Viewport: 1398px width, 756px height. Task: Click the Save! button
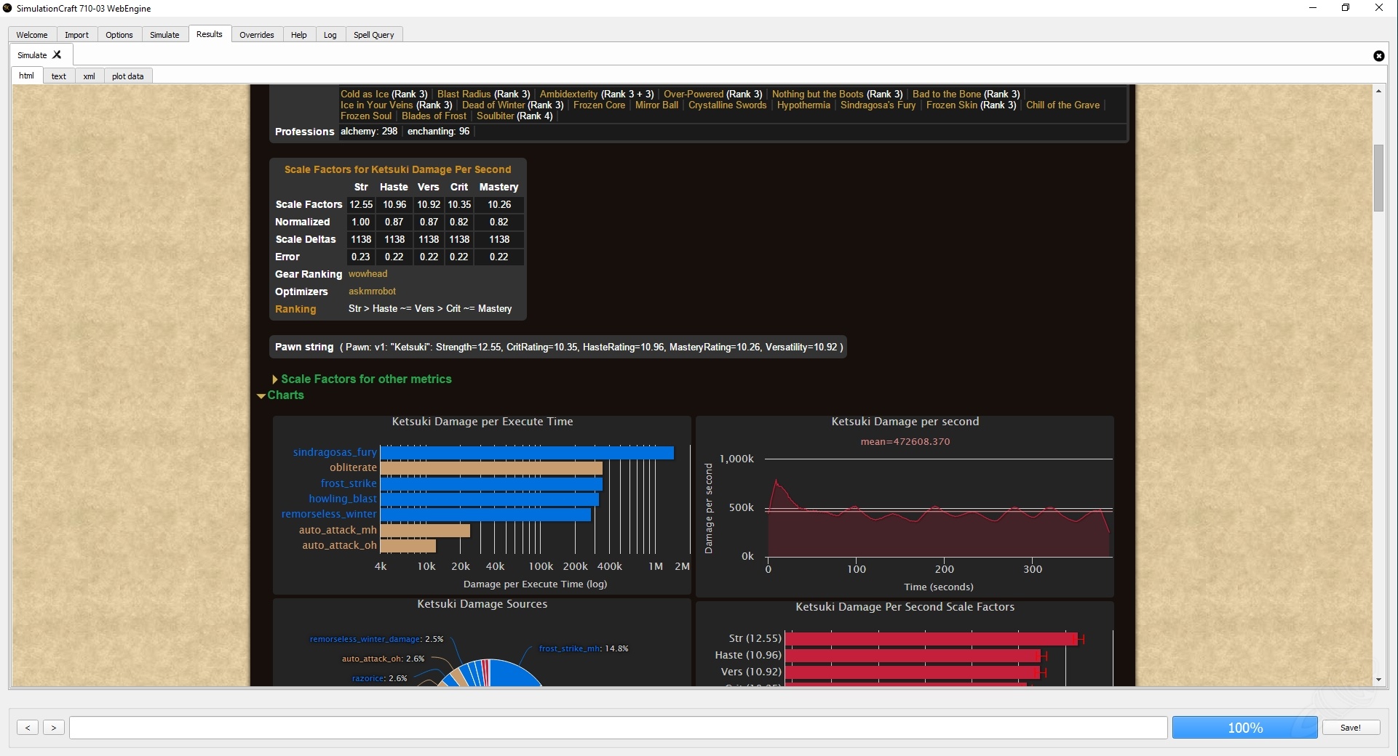(1350, 728)
